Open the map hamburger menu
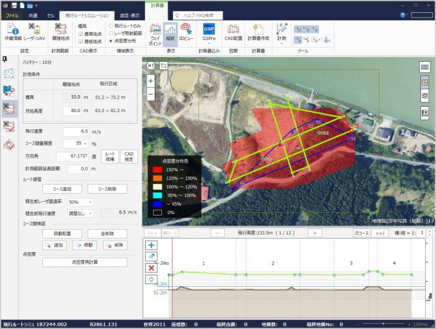The height and width of the screenshot is (329, 436). [x=424, y=67]
